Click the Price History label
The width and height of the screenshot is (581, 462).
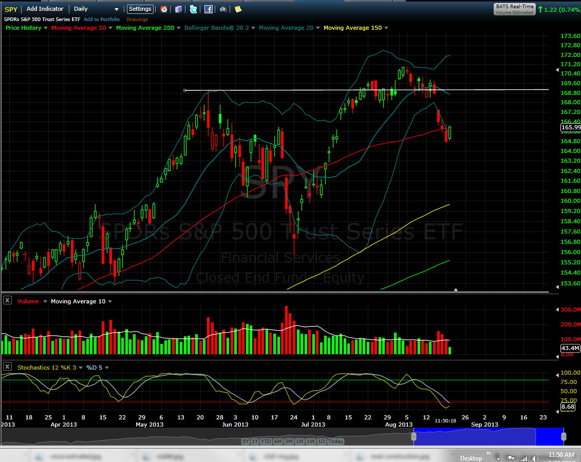pyautogui.click(x=23, y=28)
